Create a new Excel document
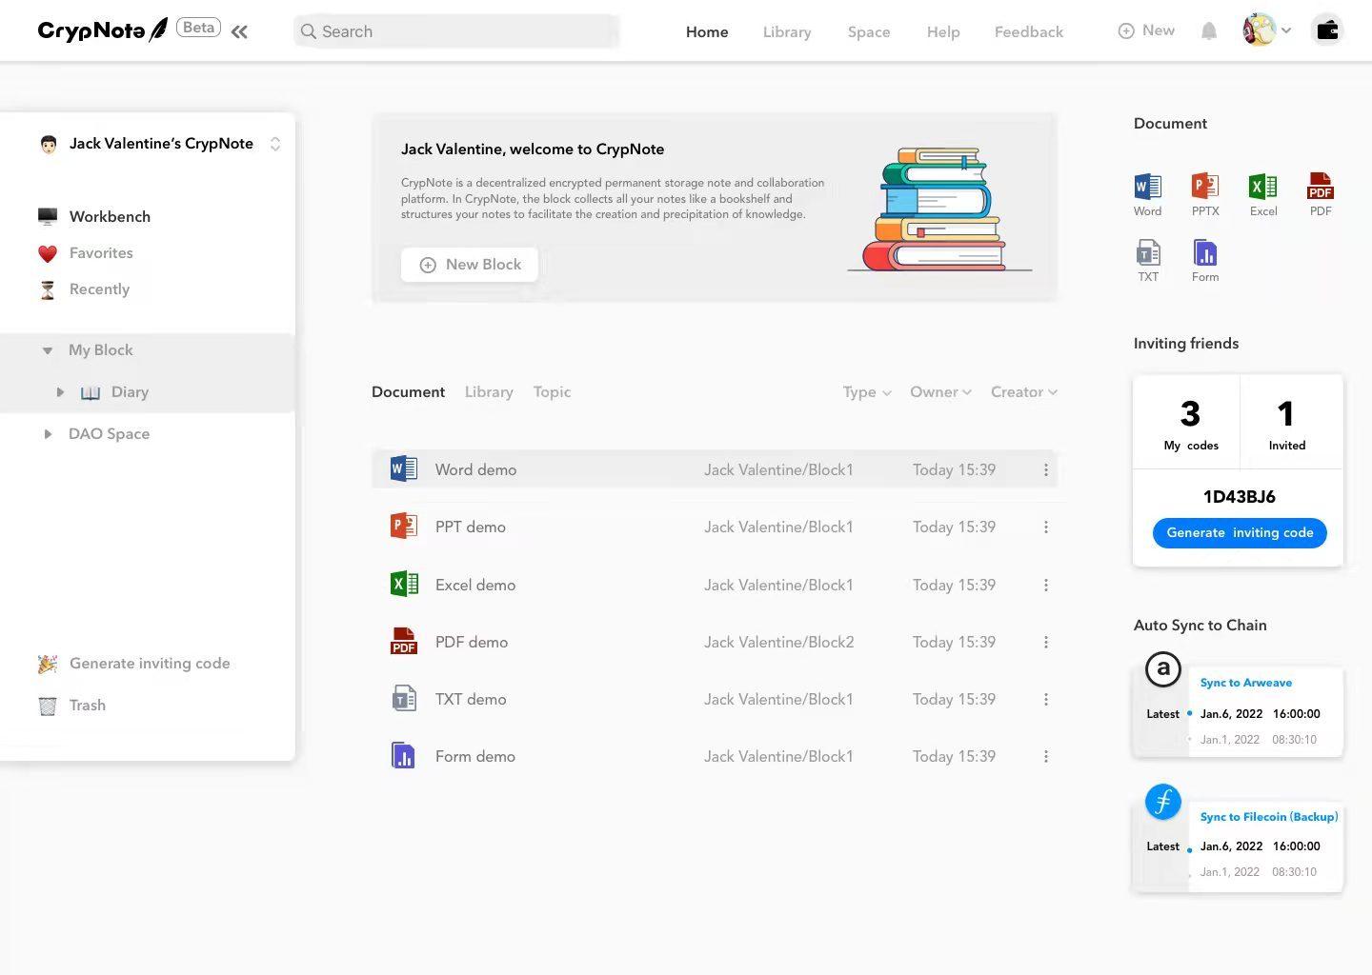Screen dimensions: 1372x975 [x=1262, y=193]
